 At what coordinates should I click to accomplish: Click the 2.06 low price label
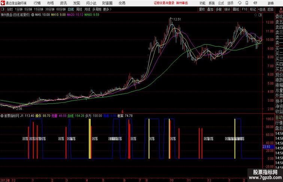pyautogui.click(x=19, y=109)
